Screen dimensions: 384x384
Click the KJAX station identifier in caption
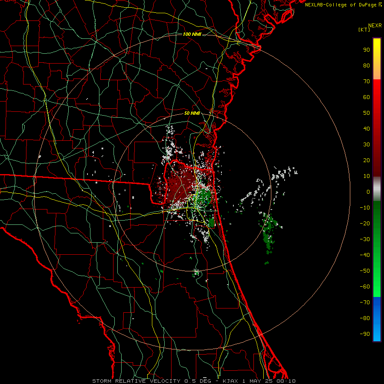coord(230,381)
